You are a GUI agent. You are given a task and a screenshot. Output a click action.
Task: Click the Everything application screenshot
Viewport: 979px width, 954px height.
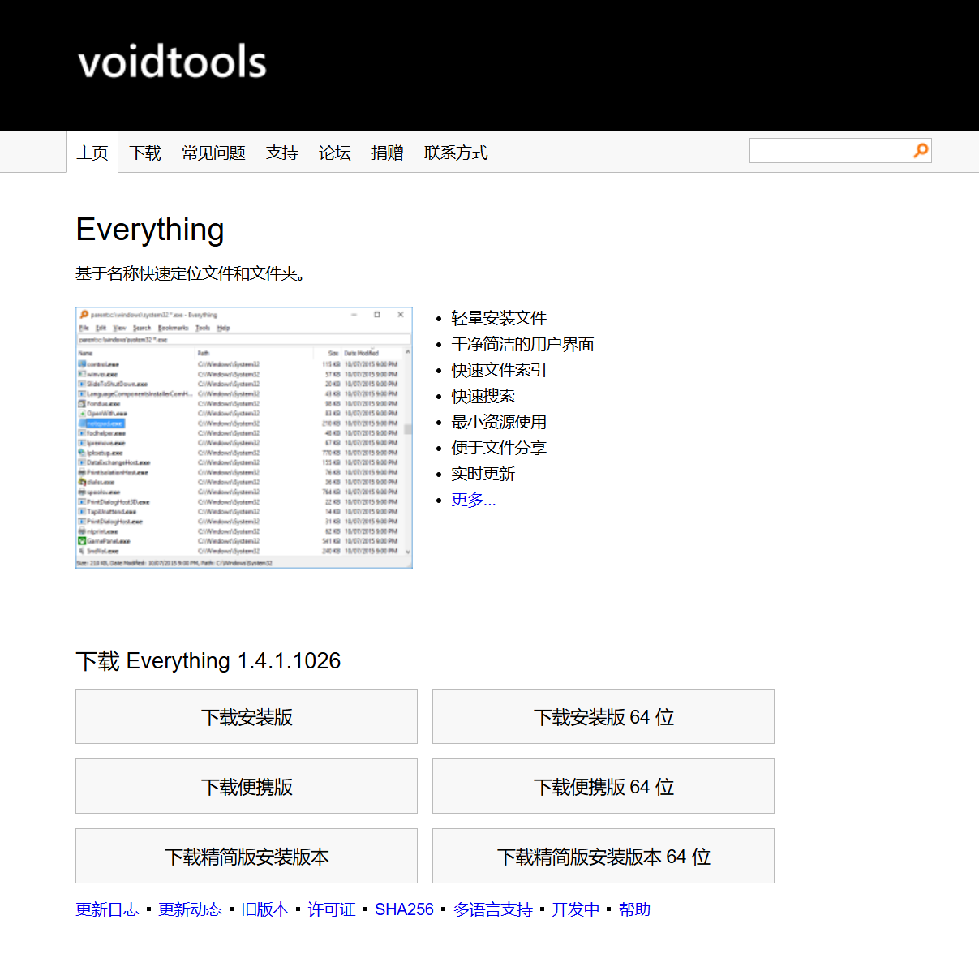(x=243, y=438)
